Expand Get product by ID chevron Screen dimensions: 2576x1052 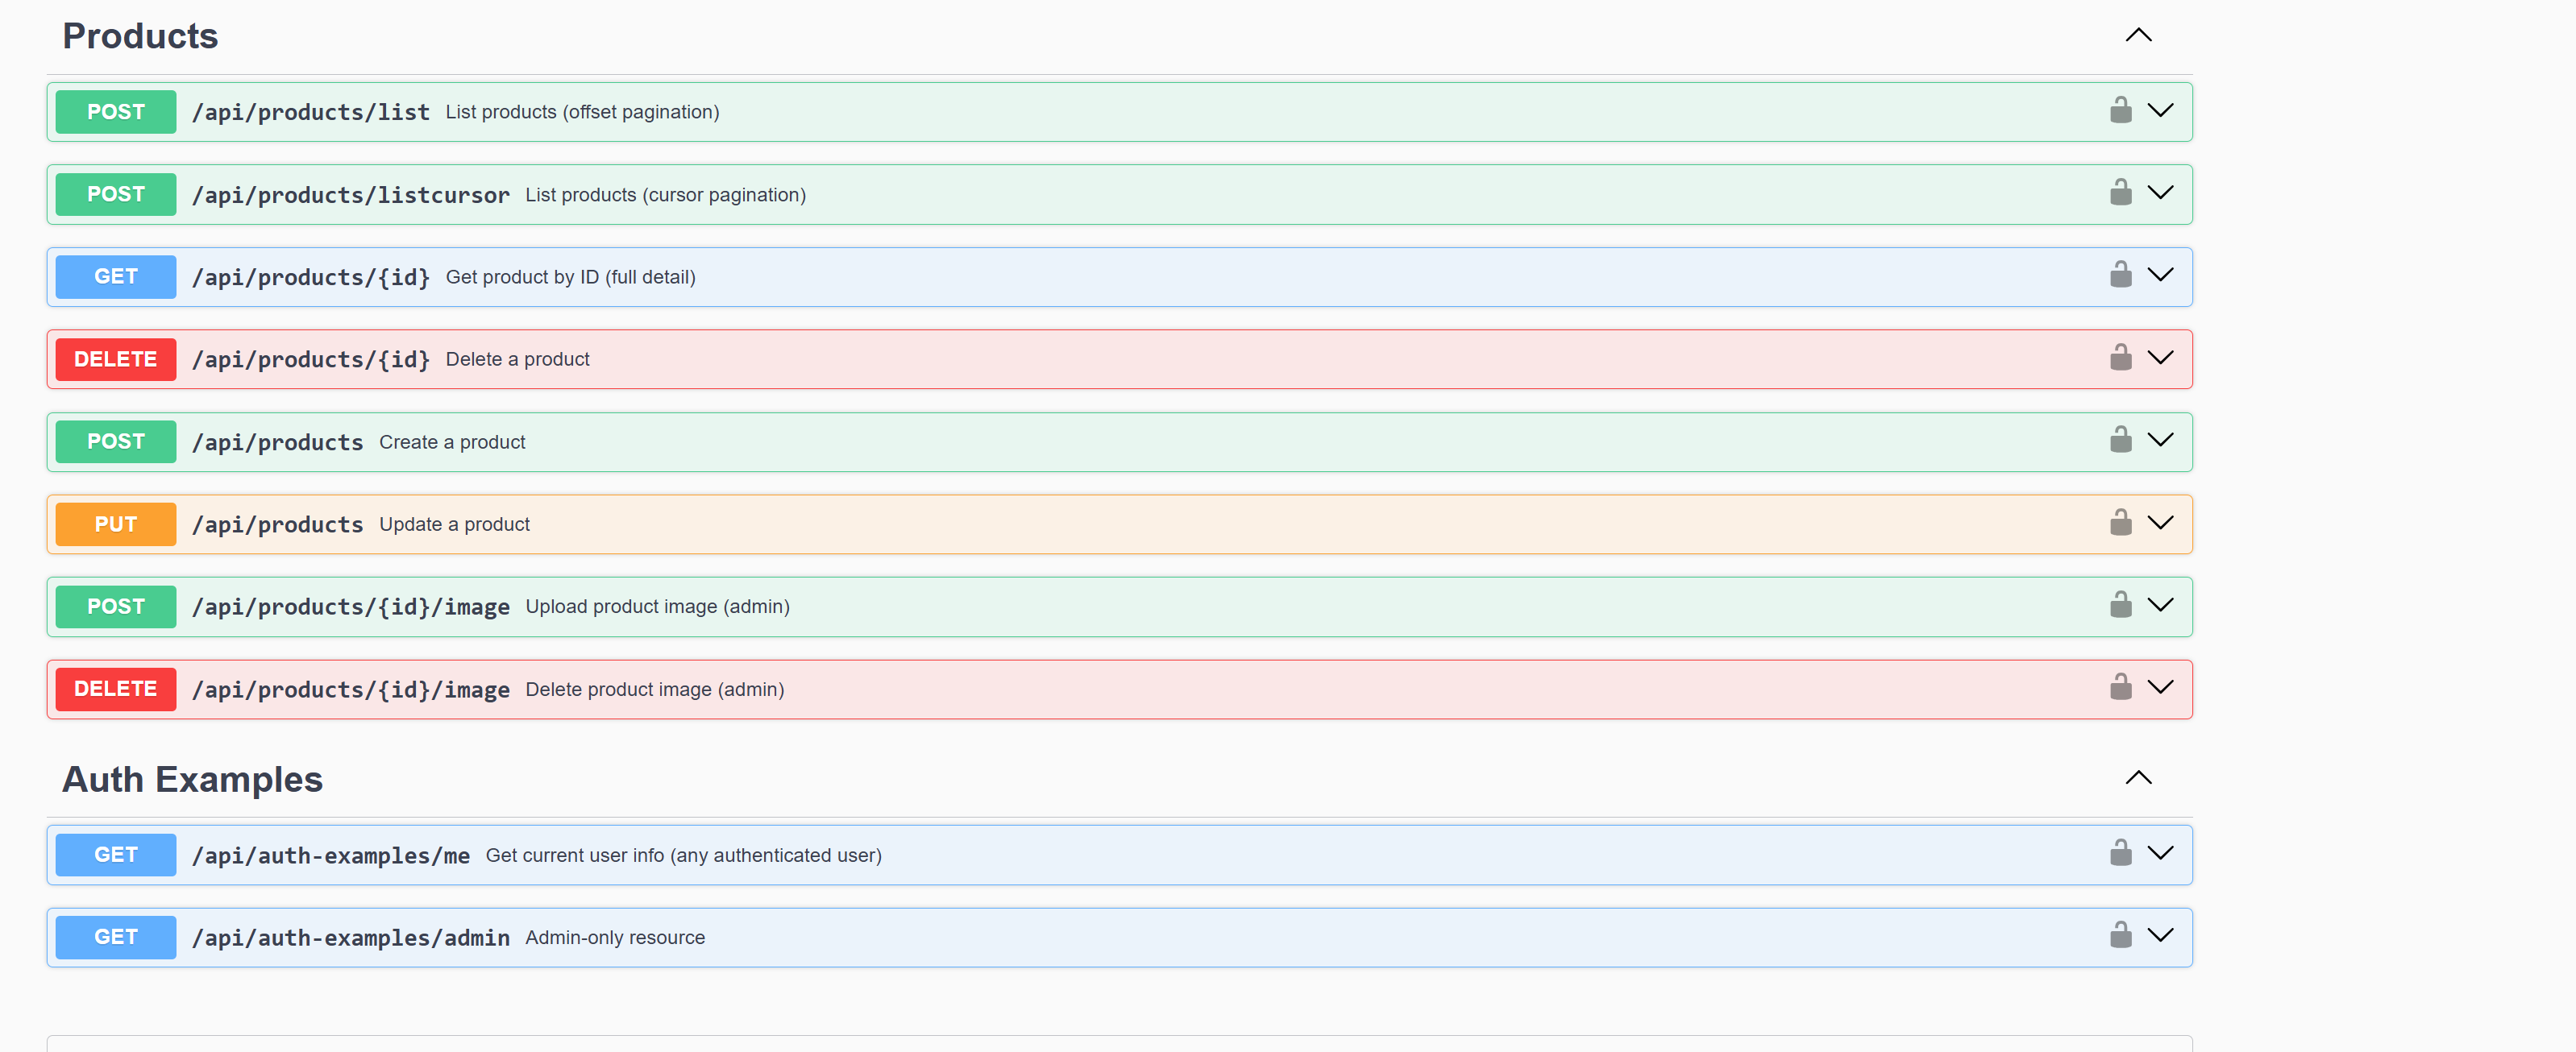point(2160,275)
